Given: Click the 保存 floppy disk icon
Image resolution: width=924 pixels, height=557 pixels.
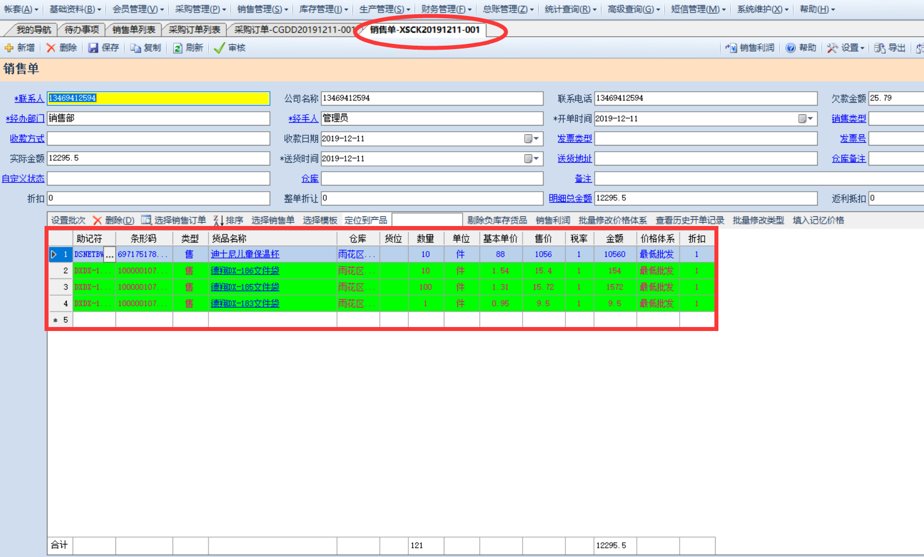Looking at the screenshot, I should click(x=93, y=48).
